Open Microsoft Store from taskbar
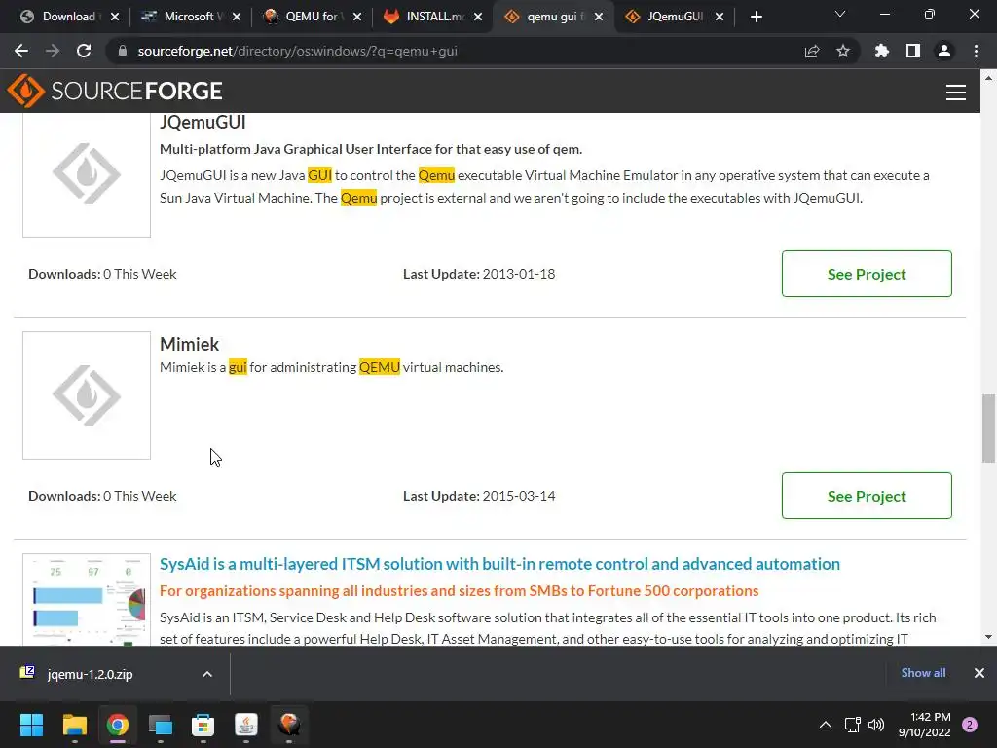This screenshot has height=748, width=997. (x=203, y=725)
